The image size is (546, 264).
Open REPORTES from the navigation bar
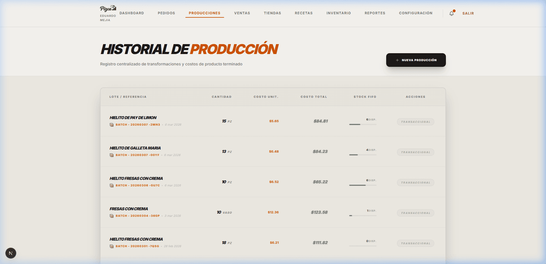(x=374, y=13)
